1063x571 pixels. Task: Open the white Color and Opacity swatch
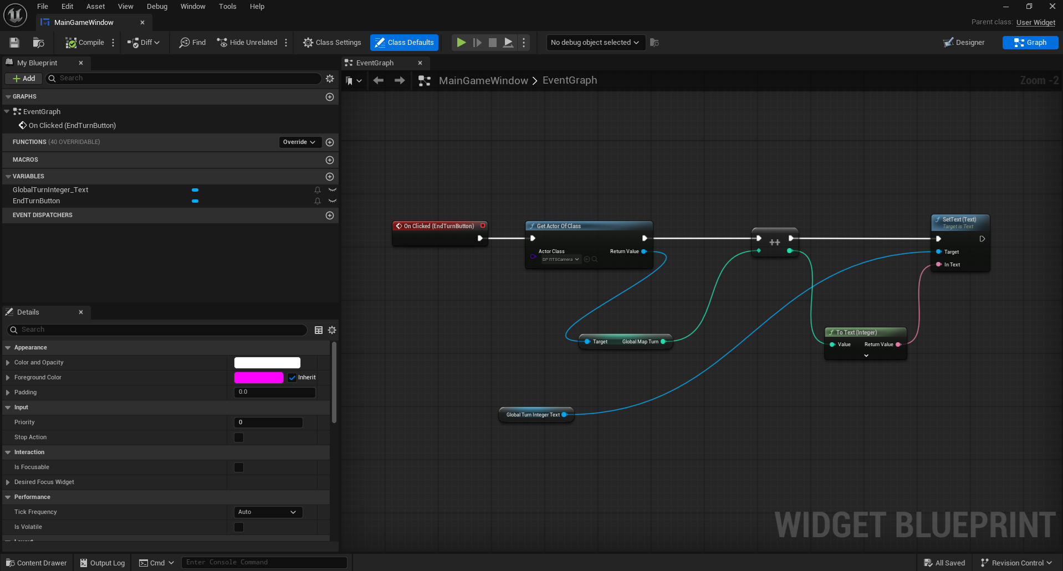pyautogui.click(x=267, y=363)
